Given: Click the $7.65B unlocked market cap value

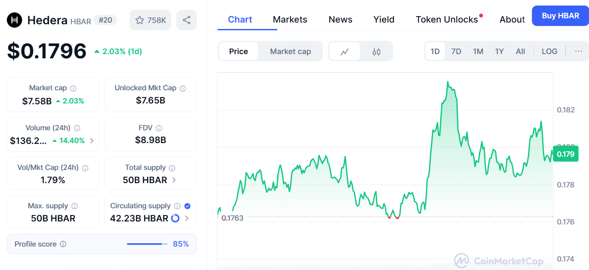Looking at the screenshot, I should [150, 101].
